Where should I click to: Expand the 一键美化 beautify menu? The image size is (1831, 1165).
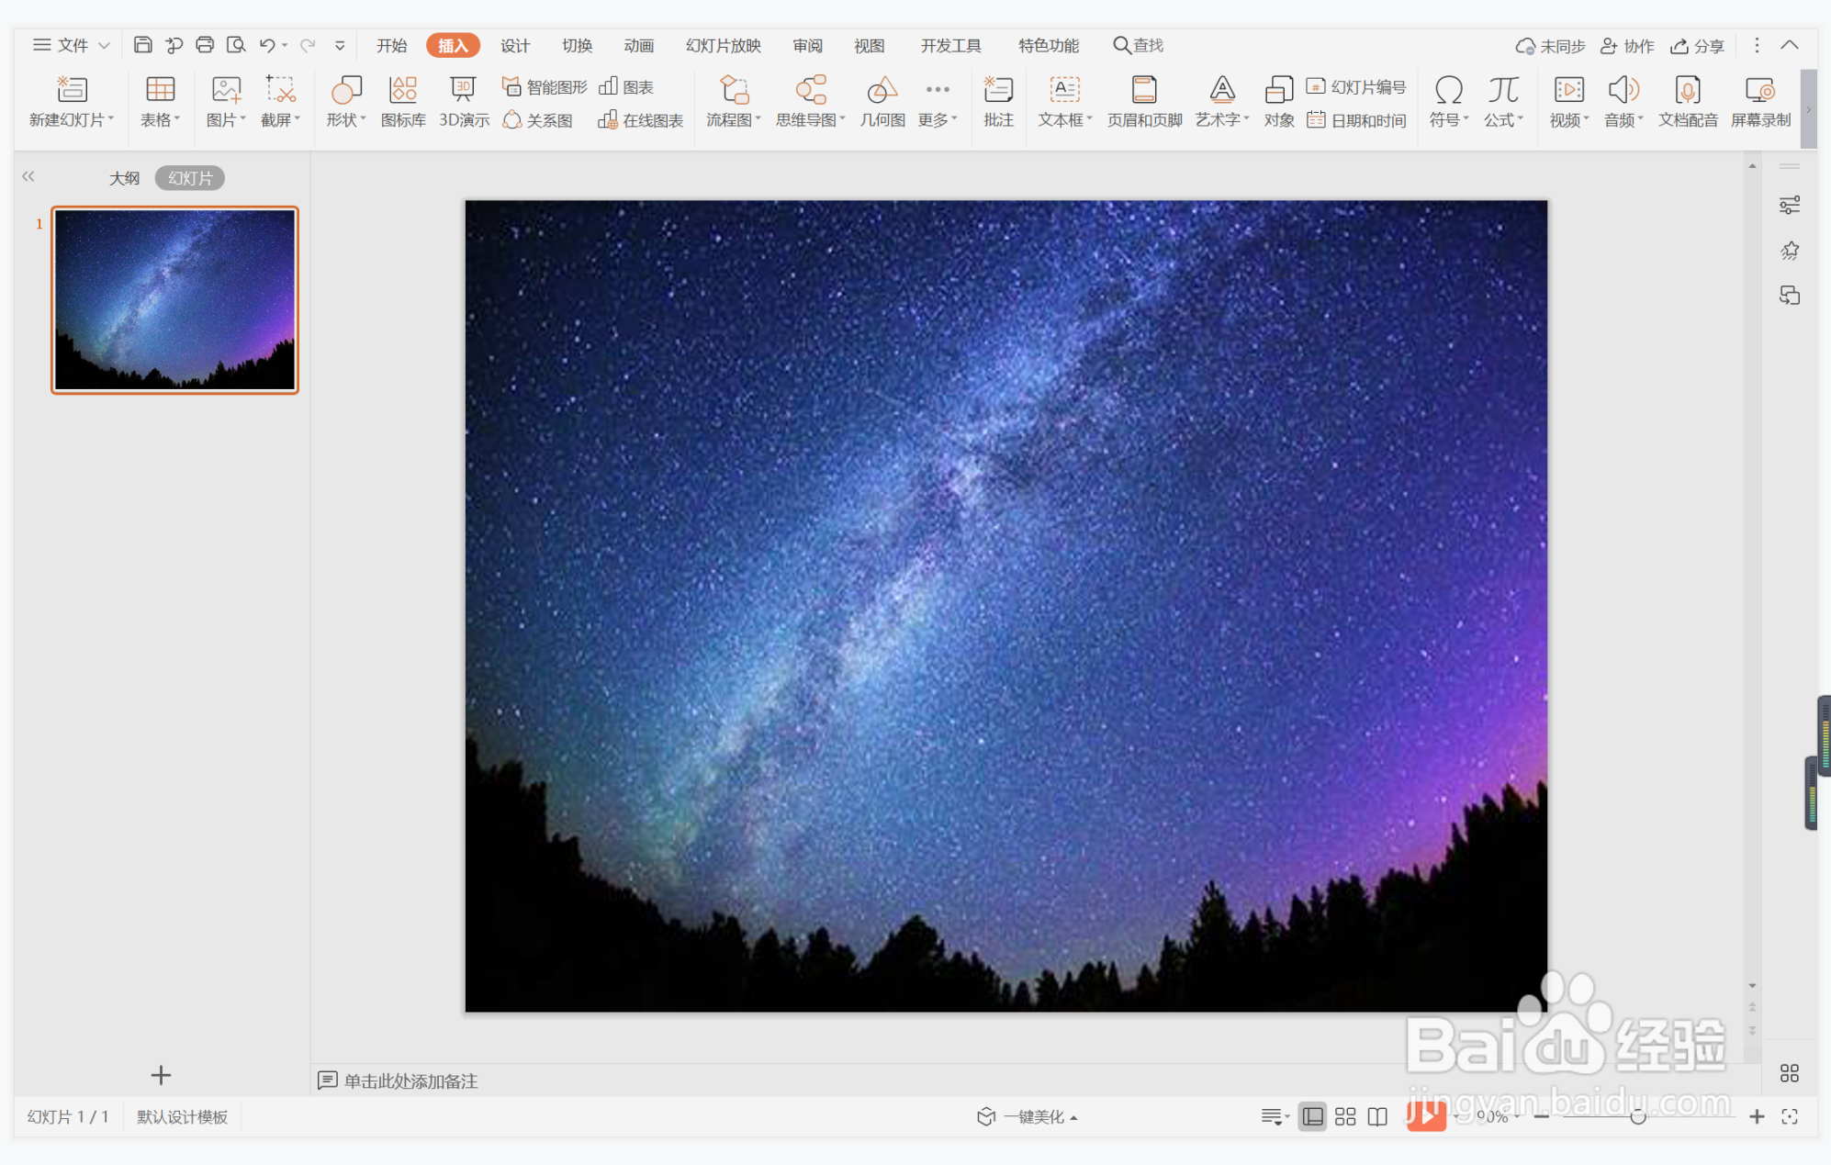(x=1034, y=1116)
